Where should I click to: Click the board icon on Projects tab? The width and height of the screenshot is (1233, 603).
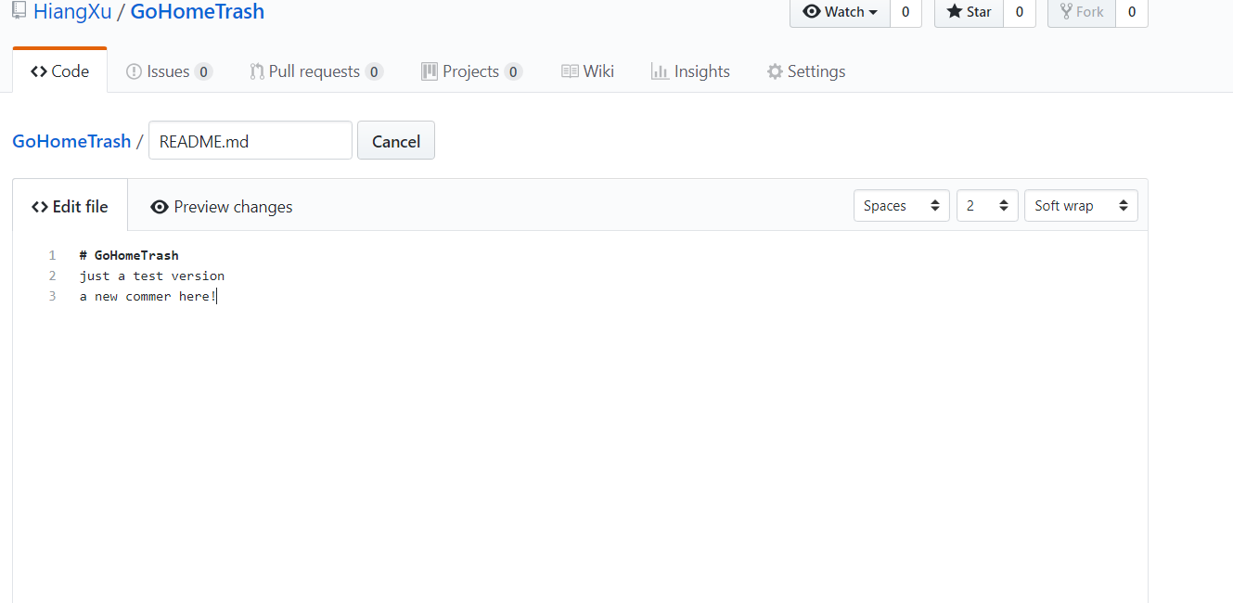[x=429, y=71]
